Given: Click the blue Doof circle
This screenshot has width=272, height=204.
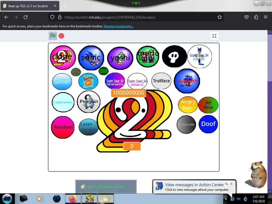Looking at the screenshot, I should 208,124.
